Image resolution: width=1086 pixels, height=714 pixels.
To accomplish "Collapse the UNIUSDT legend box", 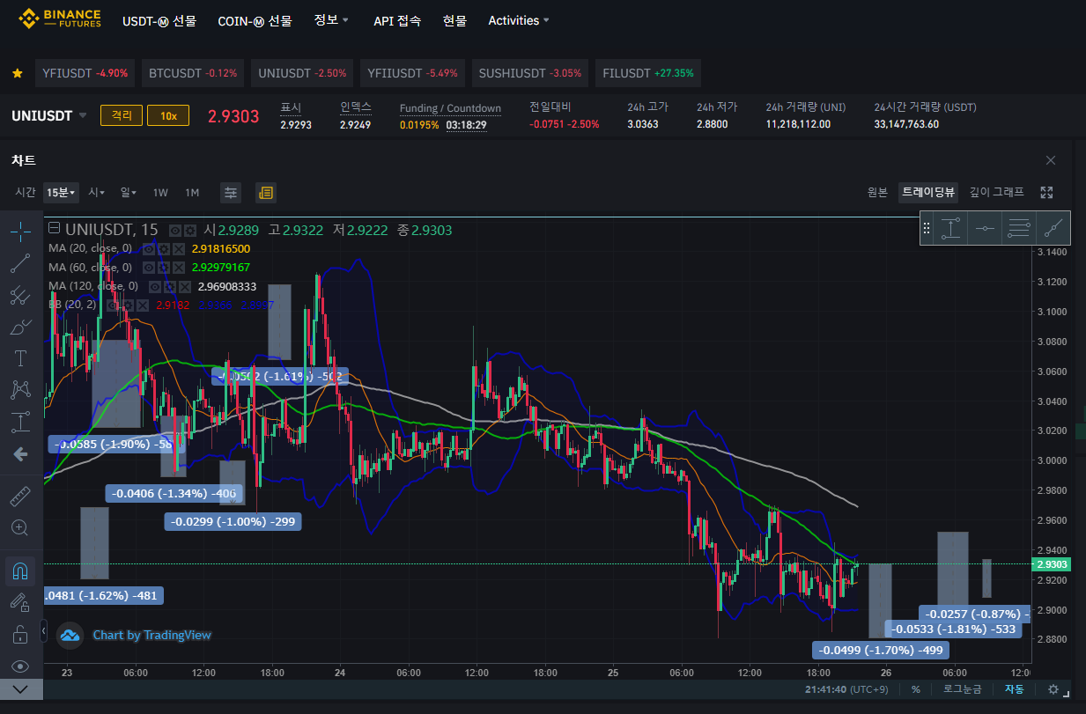I will pos(54,230).
